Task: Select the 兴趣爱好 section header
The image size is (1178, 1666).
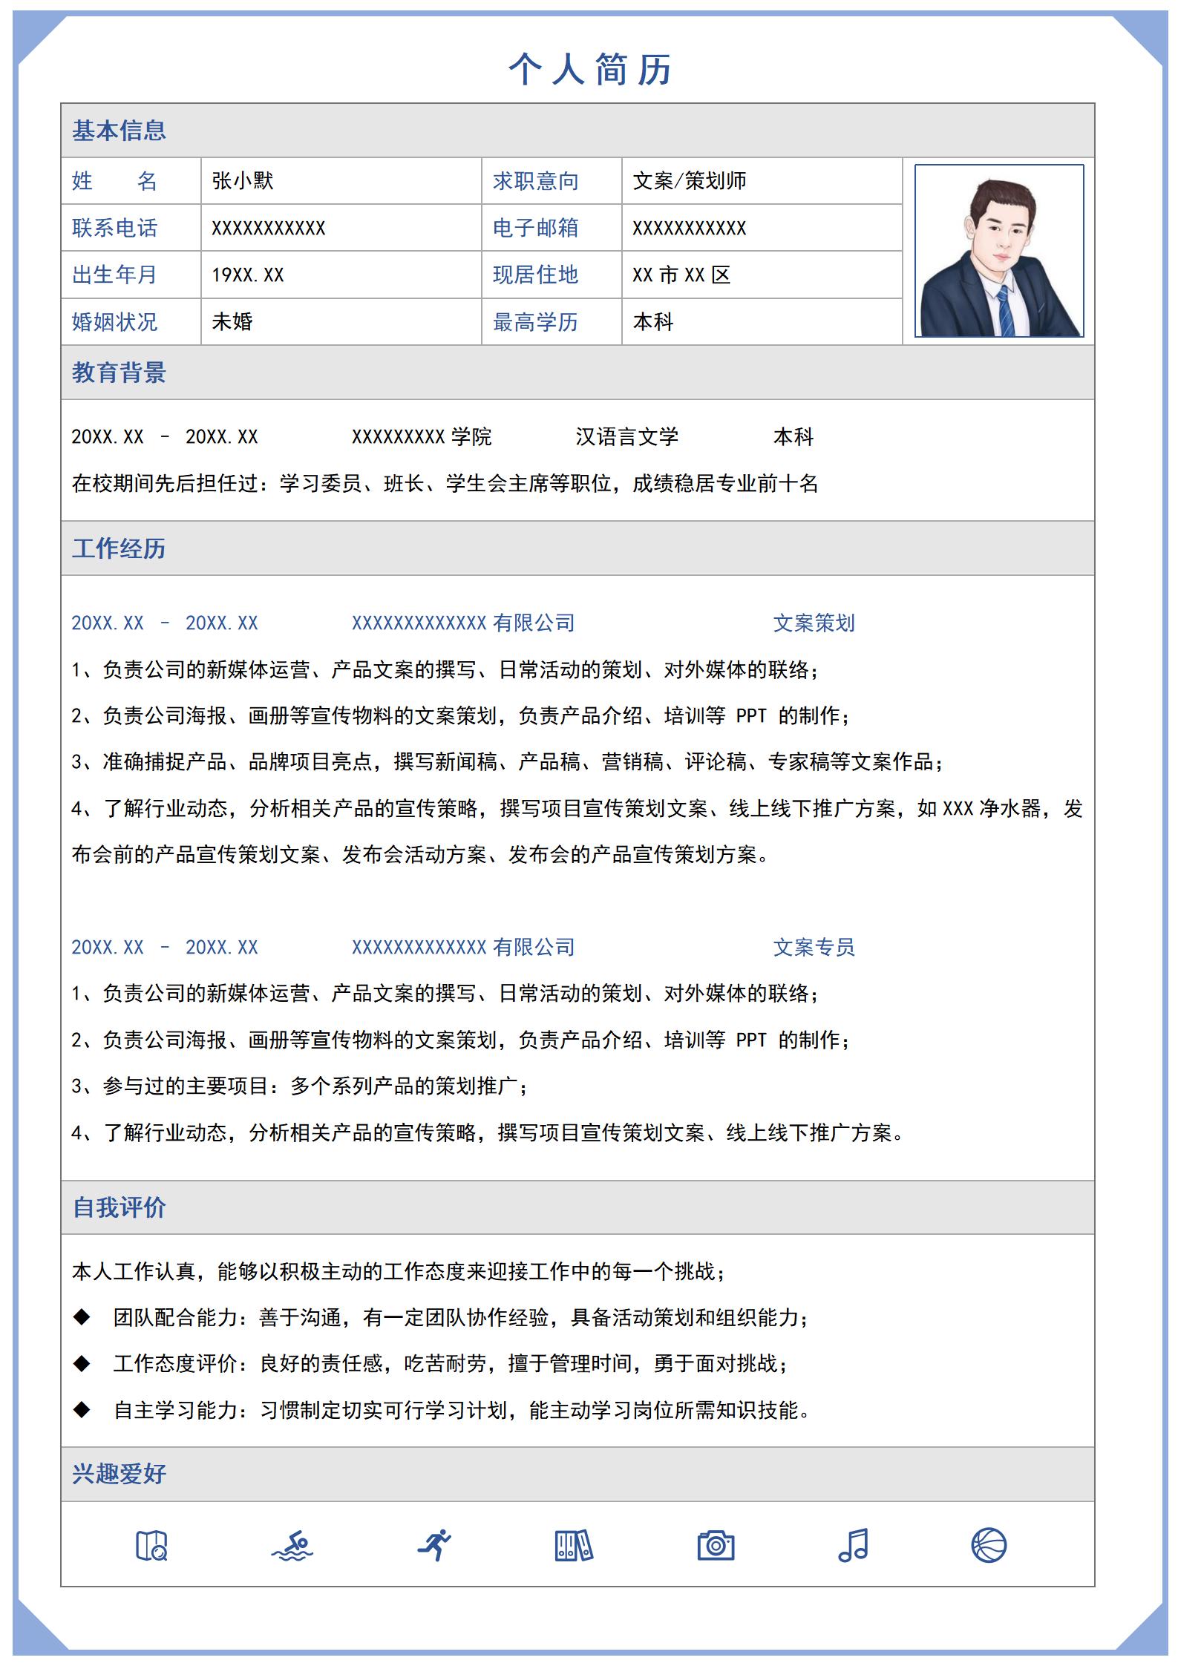Action: [x=119, y=1473]
